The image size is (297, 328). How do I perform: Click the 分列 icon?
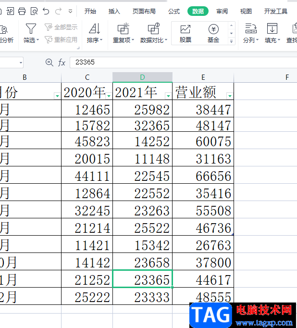[251, 29]
